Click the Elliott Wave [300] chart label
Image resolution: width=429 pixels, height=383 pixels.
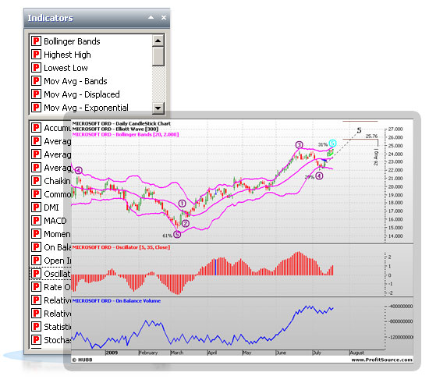pyautogui.click(x=115, y=129)
